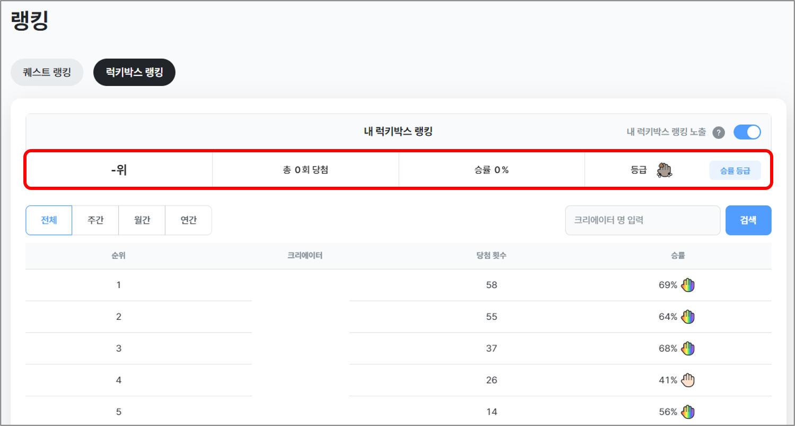Click the rank 3 cell

tap(119, 349)
